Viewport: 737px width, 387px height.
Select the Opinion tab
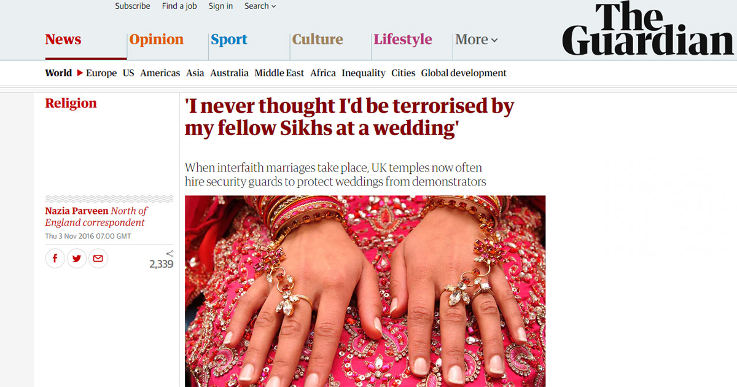coord(157,39)
